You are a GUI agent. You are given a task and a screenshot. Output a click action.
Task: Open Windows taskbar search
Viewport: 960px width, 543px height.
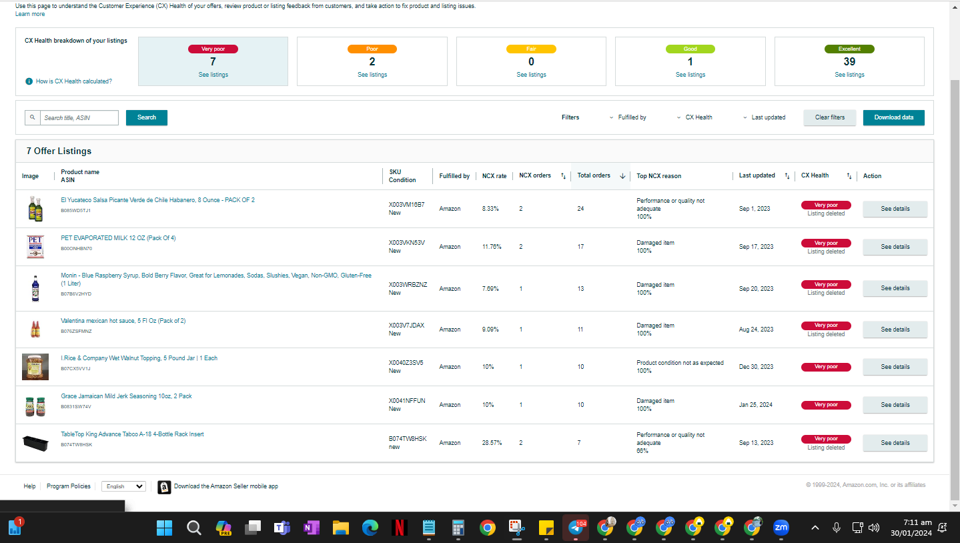coord(194,528)
